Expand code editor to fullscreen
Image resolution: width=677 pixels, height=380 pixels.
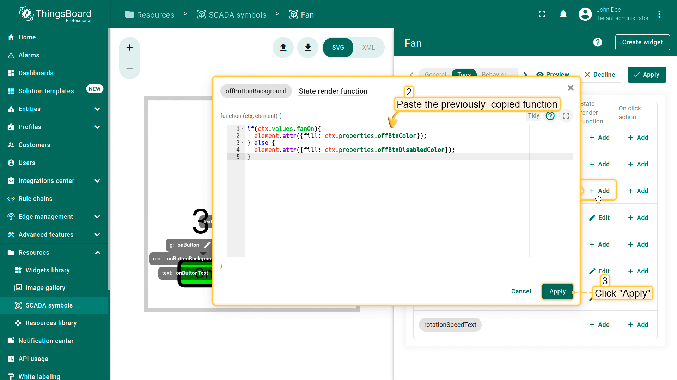566,116
